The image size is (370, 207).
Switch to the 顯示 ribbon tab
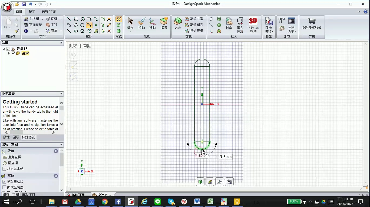click(32, 11)
